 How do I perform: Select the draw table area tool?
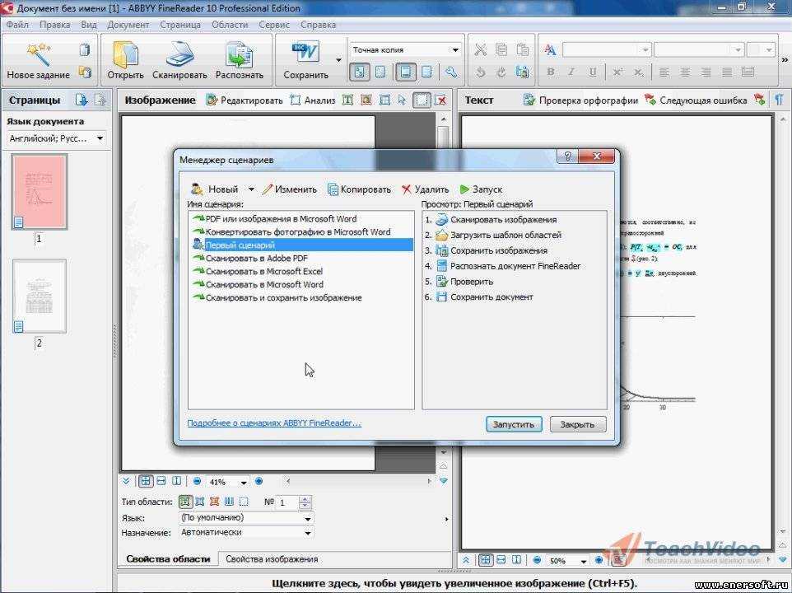[385, 100]
